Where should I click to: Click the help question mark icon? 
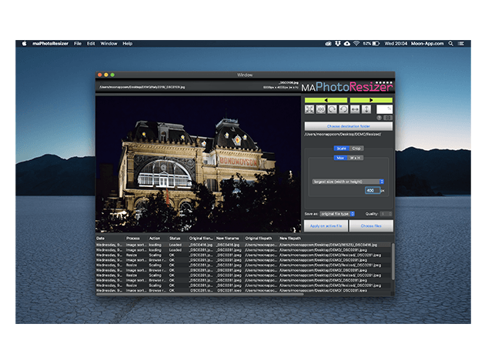(x=380, y=118)
